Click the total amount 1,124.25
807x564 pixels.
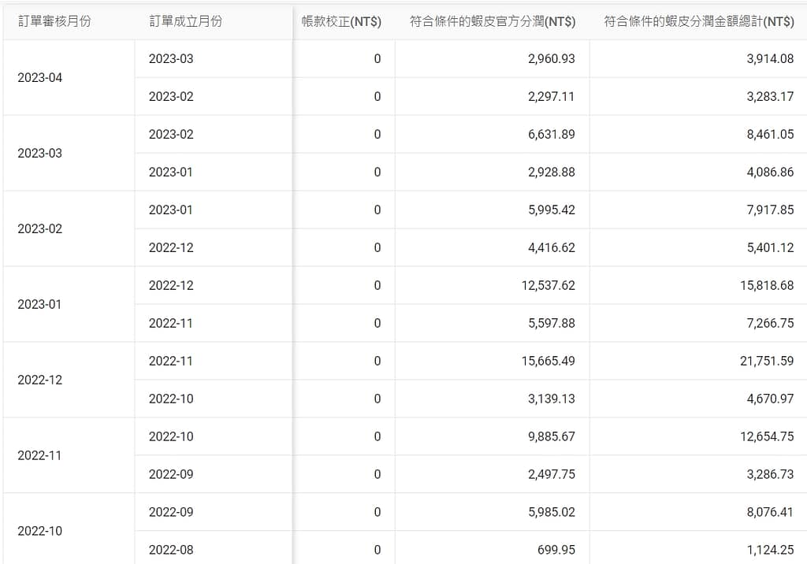pos(768,550)
